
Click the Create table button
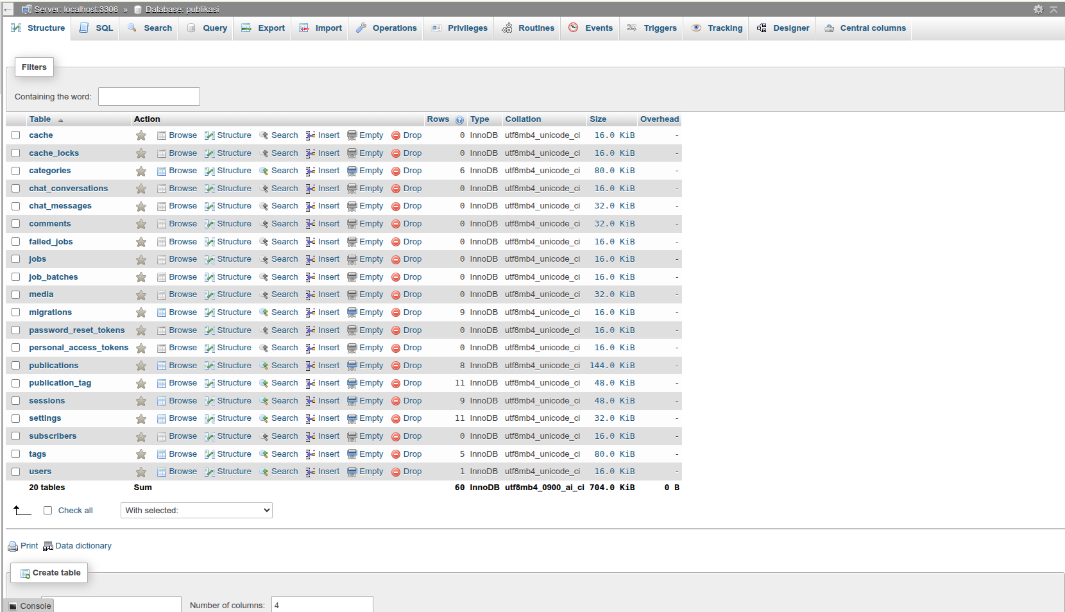point(49,573)
